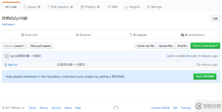The width and height of the screenshot is (222, 112).
Task: Click the sqz user avatar icon
Action: coord(7,56)
